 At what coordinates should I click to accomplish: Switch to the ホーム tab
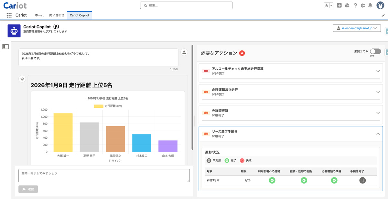tap(39, 15)
